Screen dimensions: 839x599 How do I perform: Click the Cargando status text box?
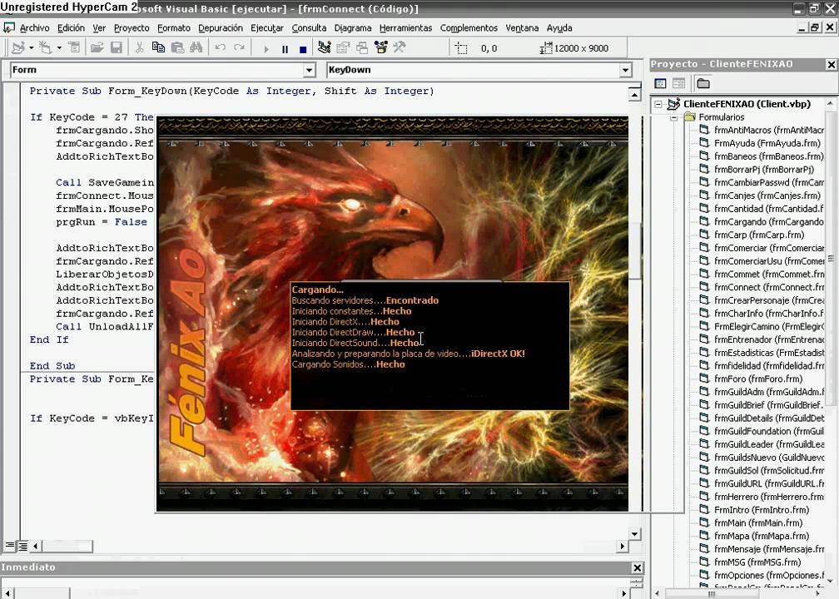[429, 346]
